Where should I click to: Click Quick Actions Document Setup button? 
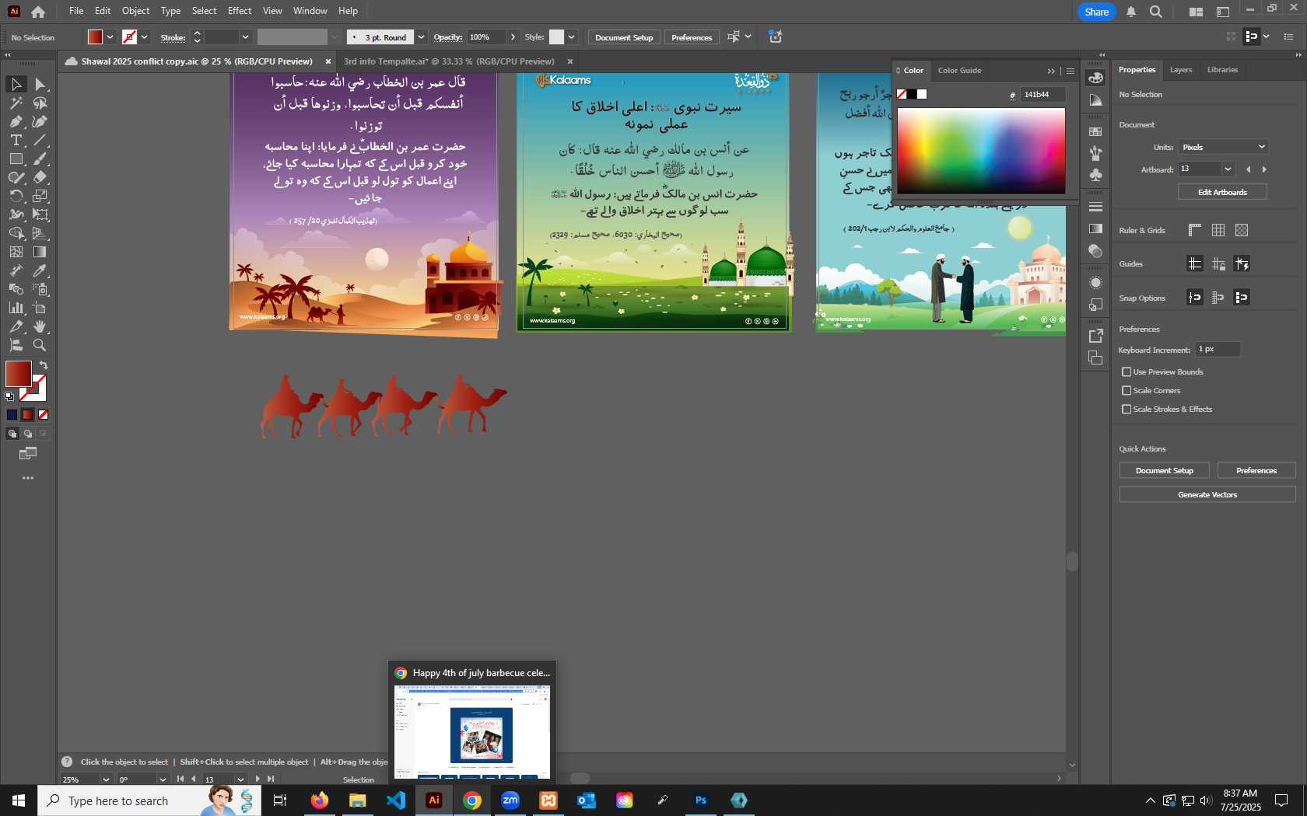click(x=1164, y=470)
